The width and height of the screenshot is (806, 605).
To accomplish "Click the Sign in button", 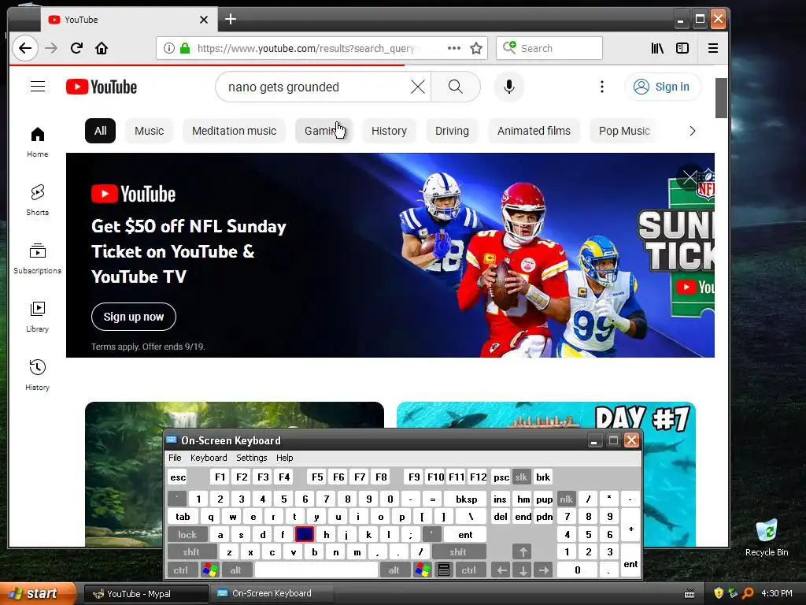I will 663,87.
